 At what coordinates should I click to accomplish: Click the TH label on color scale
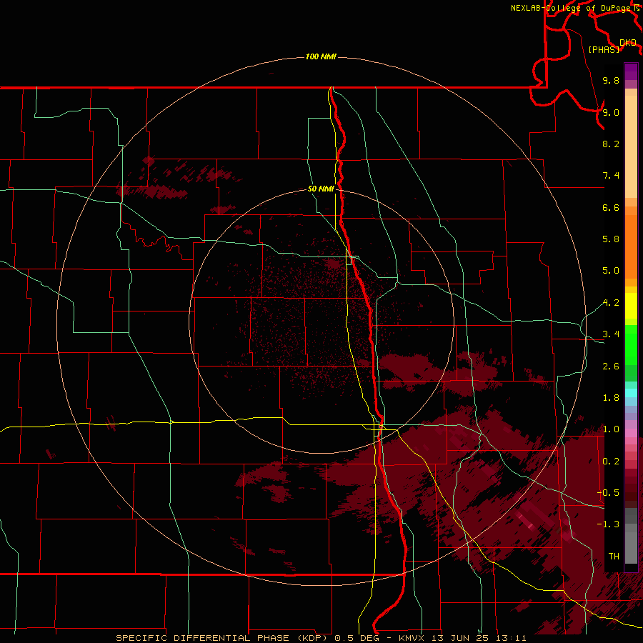click(614, 557)
